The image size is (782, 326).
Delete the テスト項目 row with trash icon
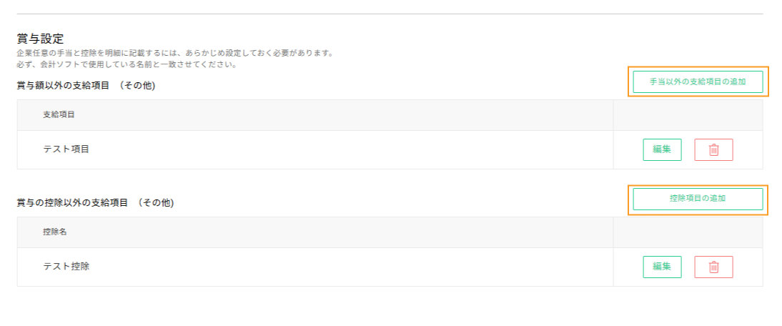[713, 149]
